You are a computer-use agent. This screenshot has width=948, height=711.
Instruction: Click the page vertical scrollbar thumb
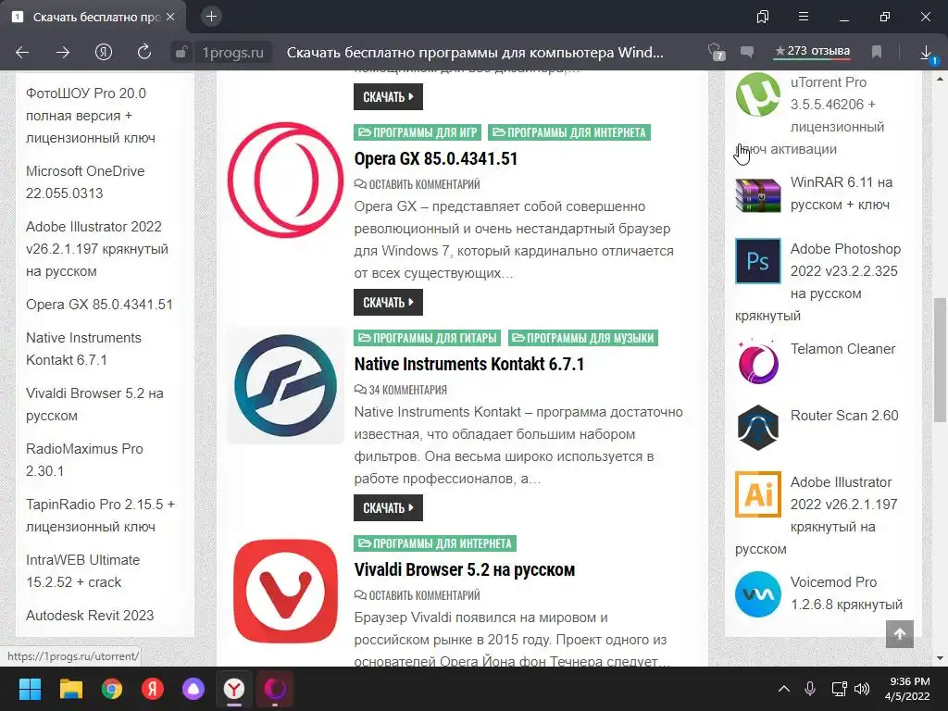coord(941,360)
